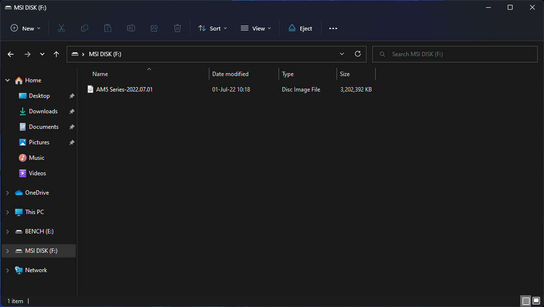This screenshot has width=544, height=307.
Task: Click the 01-Jul-22 10:18 date cell
Action: [231, 89]
